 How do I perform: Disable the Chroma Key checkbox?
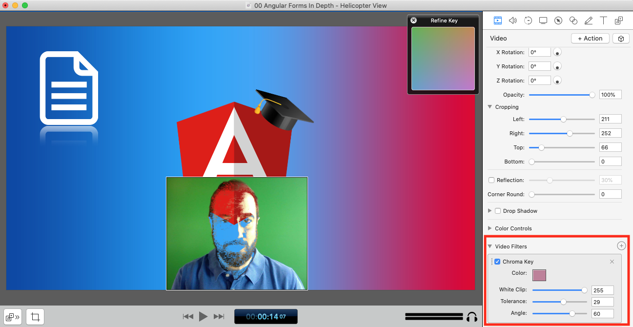497,262
